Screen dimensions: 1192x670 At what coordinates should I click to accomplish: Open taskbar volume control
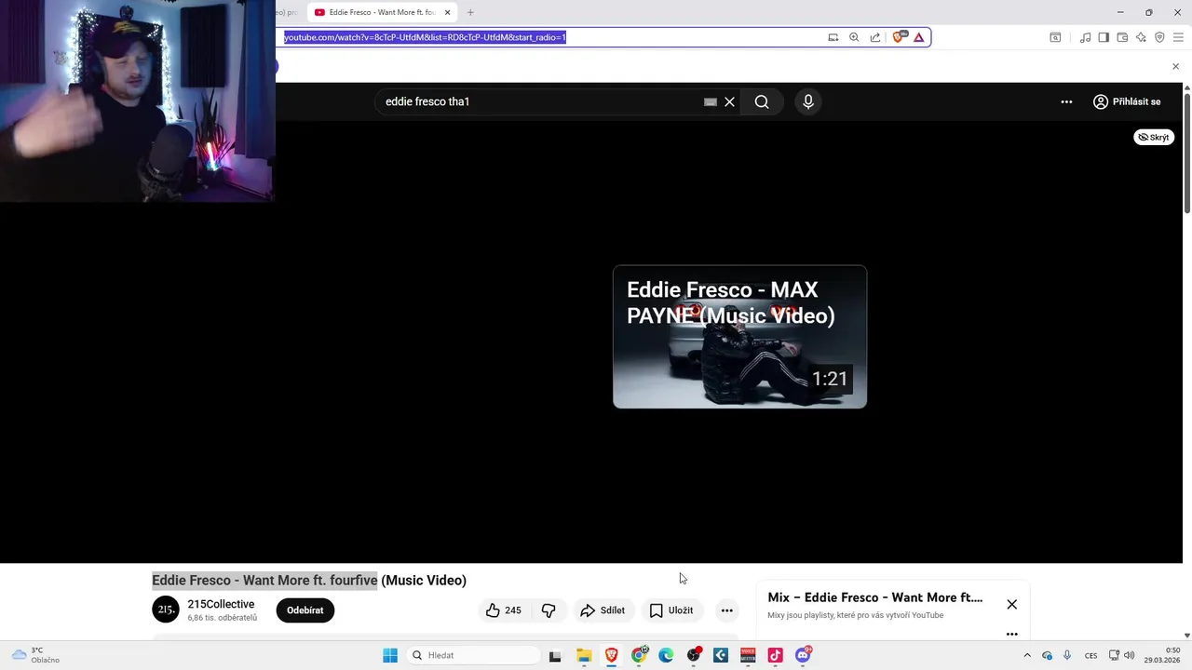click(x=1130, y=655)
